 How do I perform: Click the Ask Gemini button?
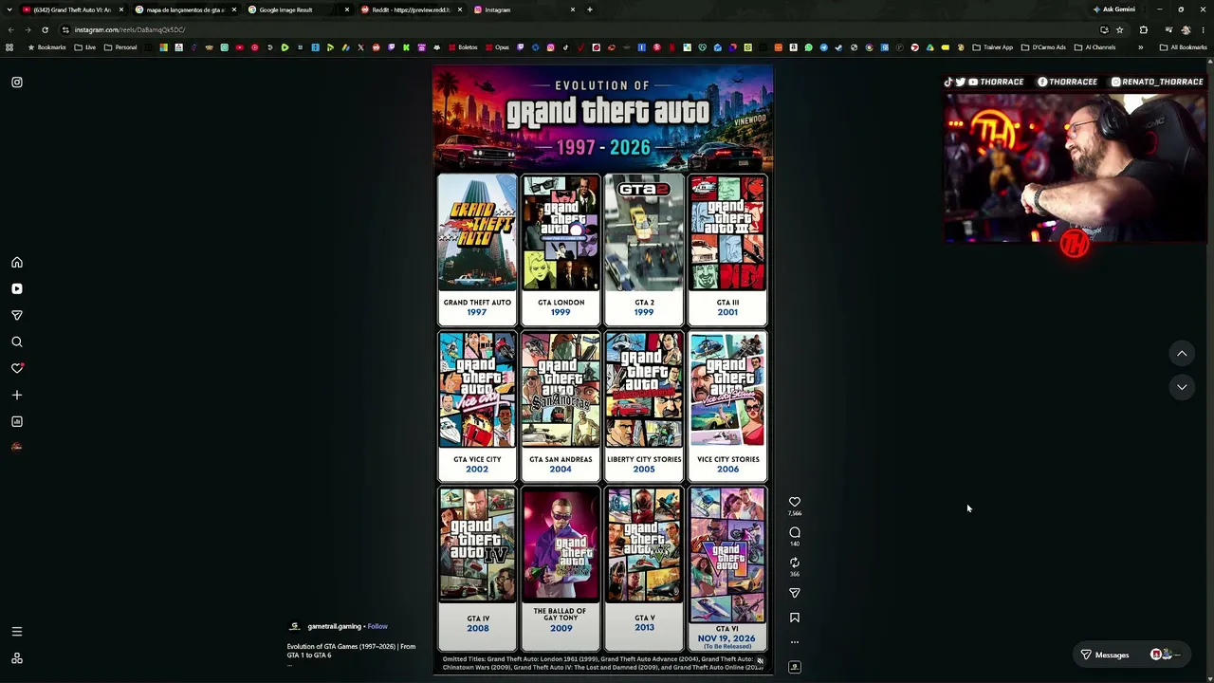click(x=1114, y=9)
